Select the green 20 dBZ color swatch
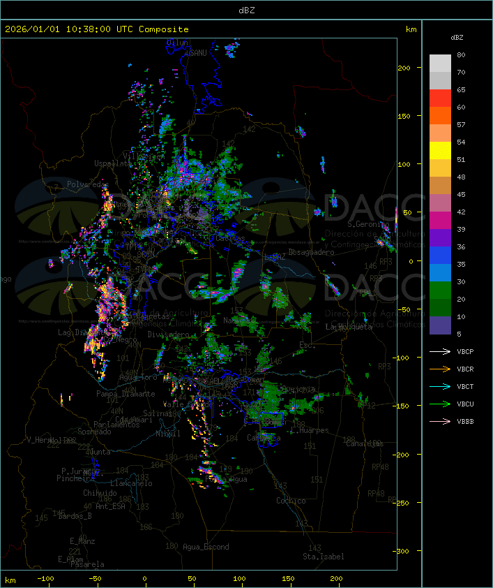This screenshot has width=493, height=588. tap(440, 291)
